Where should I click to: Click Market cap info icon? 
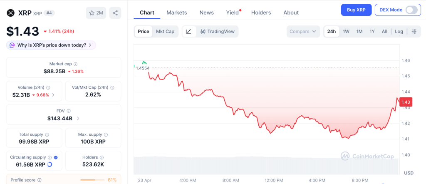click(x=75, y=64)
